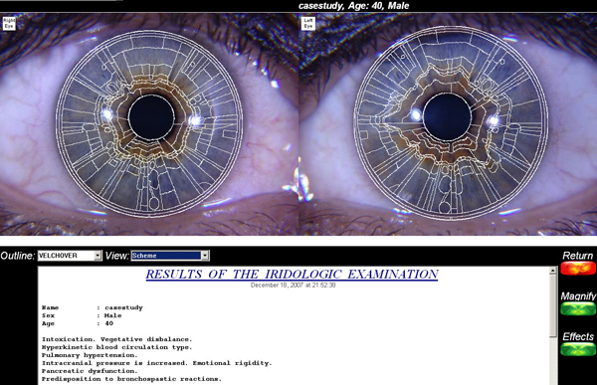
Task: Open the Results of the Iridologic Examination link
Action: tap(292, 275)
